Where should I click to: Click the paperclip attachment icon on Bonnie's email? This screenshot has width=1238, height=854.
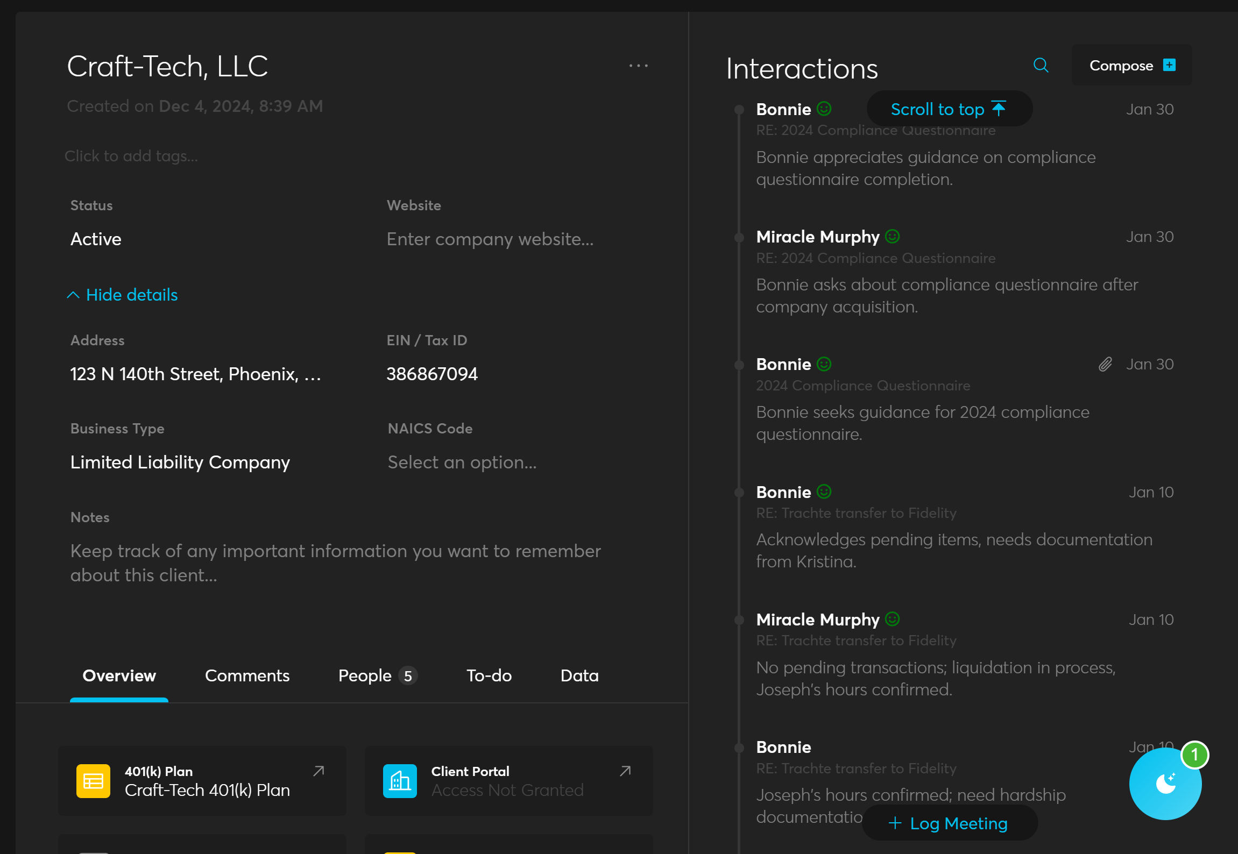click(x=1105, y=365)
